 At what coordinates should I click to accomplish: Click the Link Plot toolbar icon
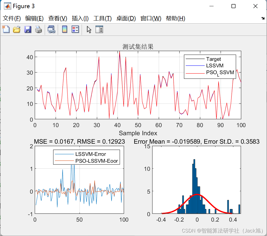tap(52, 30)
